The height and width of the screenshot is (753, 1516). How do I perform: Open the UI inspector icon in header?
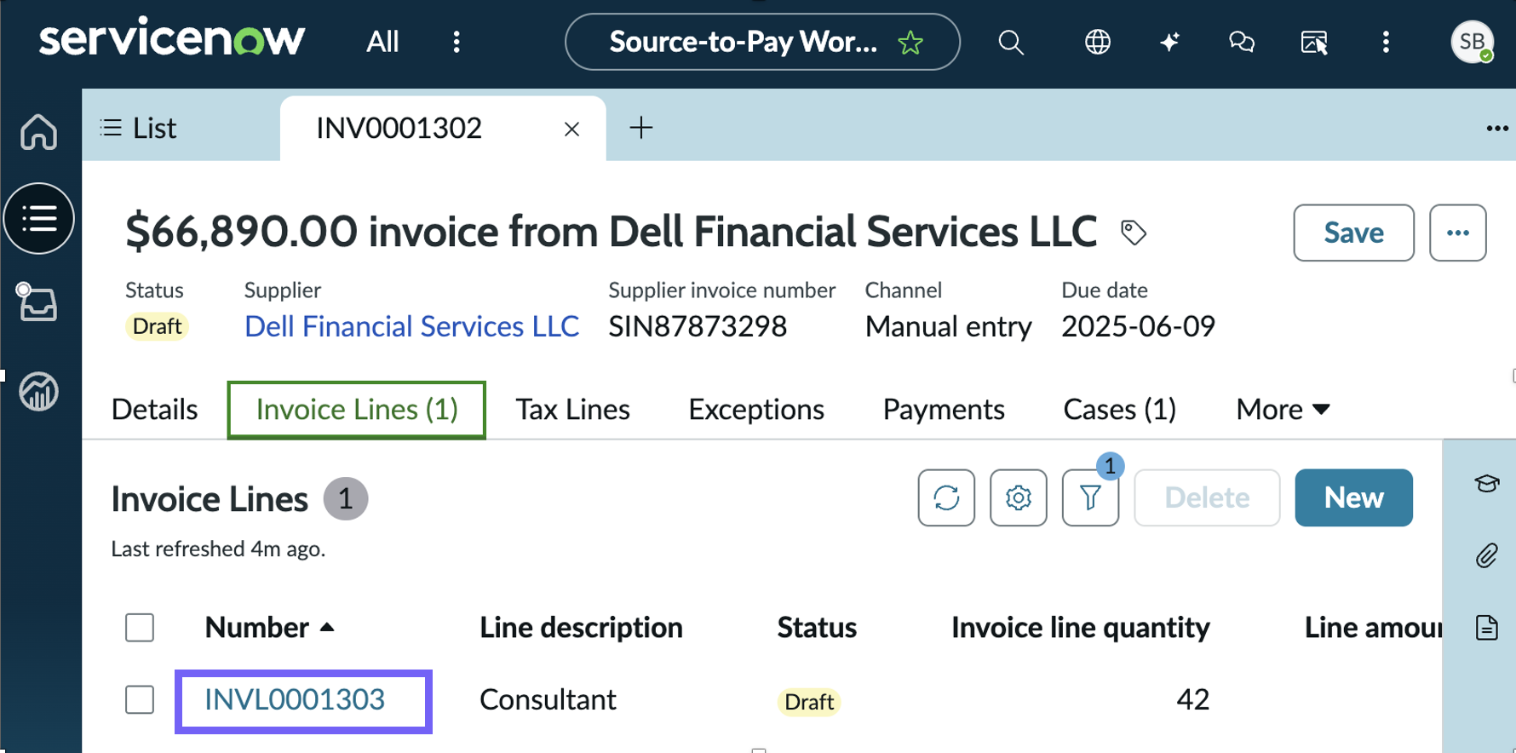[x=1314, y=42]
